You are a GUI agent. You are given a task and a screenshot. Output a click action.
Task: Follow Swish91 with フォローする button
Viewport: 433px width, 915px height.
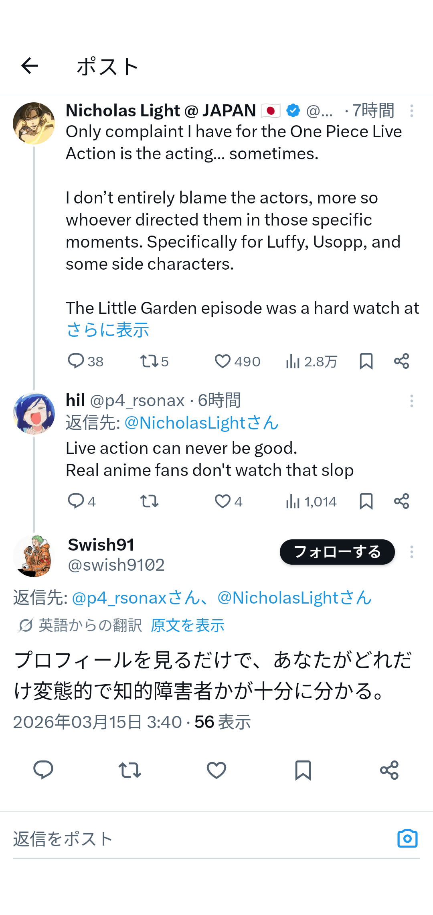pos(337,552)
